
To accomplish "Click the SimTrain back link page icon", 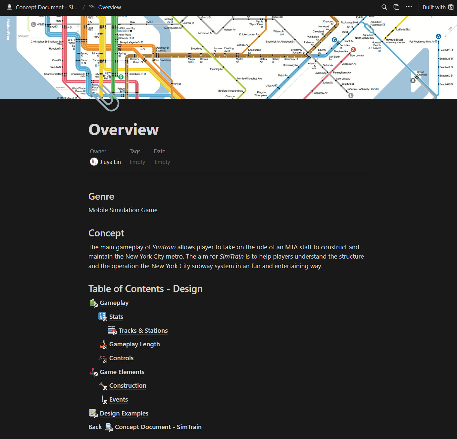I will point(109,427).
